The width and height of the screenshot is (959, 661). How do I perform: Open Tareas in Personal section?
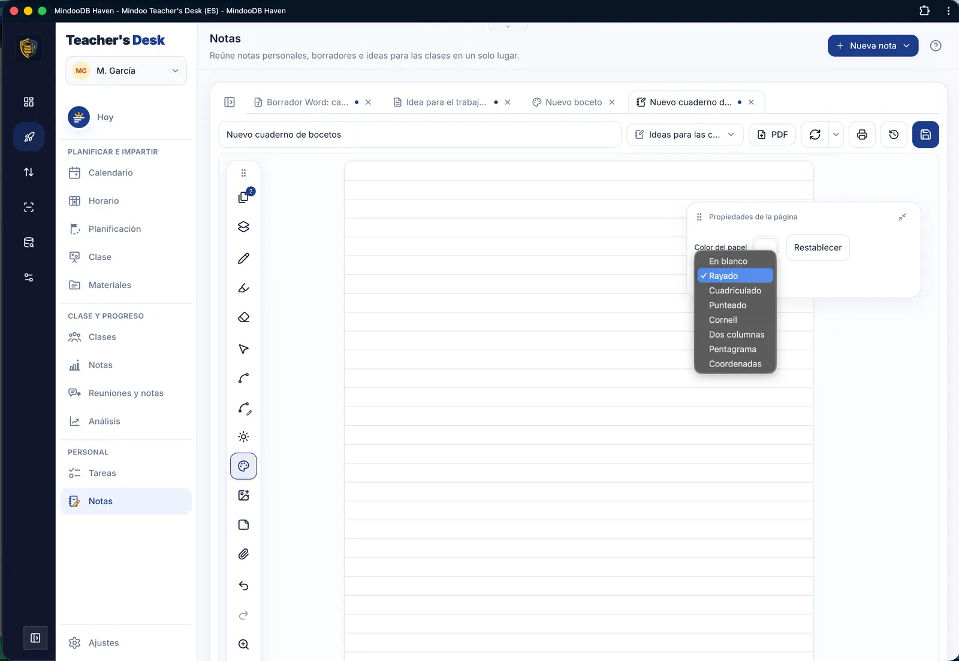126,474
